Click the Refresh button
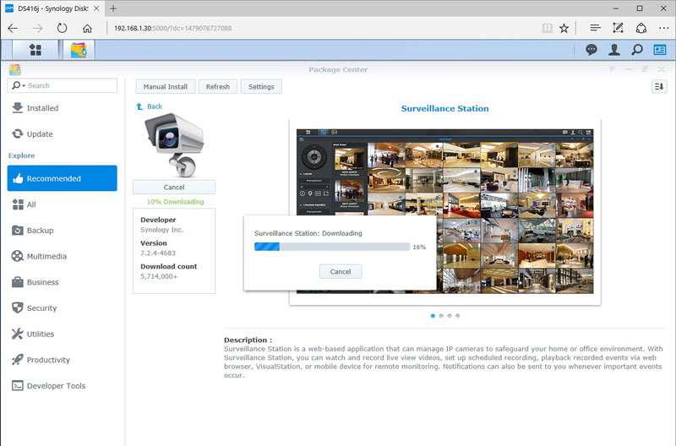 (218, 87)
